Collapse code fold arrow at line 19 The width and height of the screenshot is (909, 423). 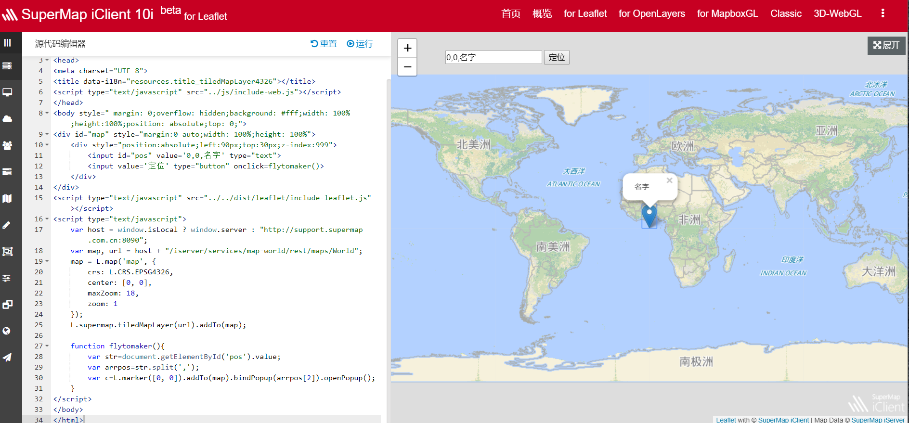click(x=47, y=261)
